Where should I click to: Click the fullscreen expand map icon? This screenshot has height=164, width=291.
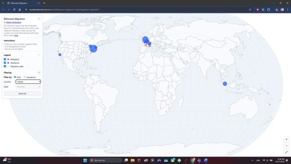pos(286,152)
